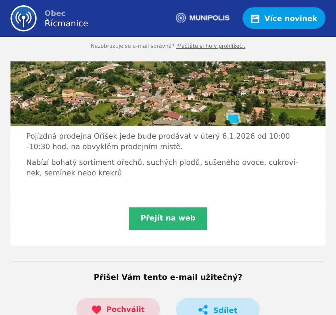The image size is (336, 315).
Task: Select the Pochválit button
Action: tap(118, 307)
